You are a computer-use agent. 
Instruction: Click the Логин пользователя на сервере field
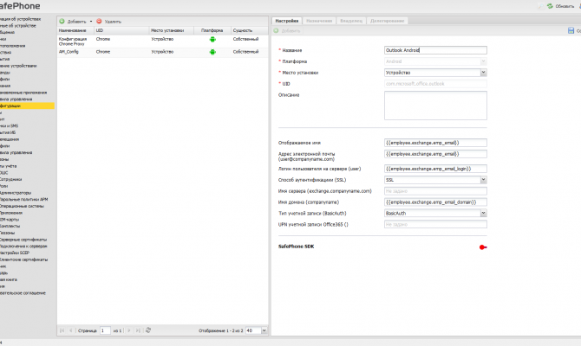click(435, 169)
